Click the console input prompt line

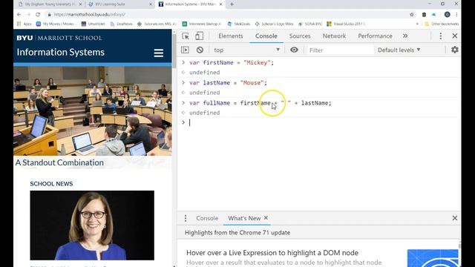321,122
